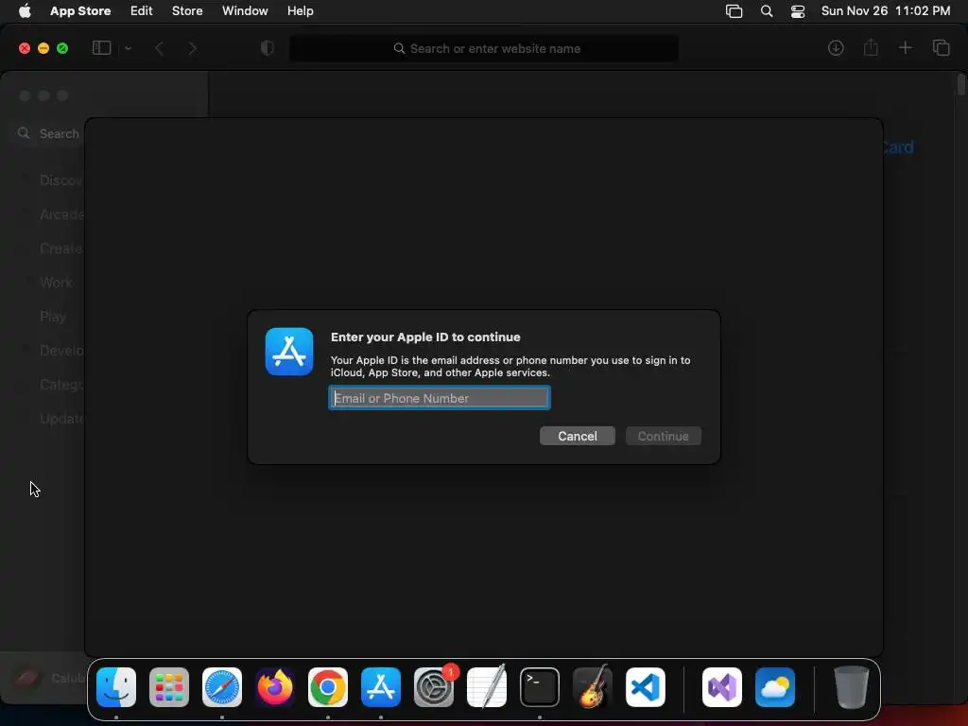Click the Search field in App Store sidebar
The height and width of the screenshot is (726, 968).
[x=48, y=133]
